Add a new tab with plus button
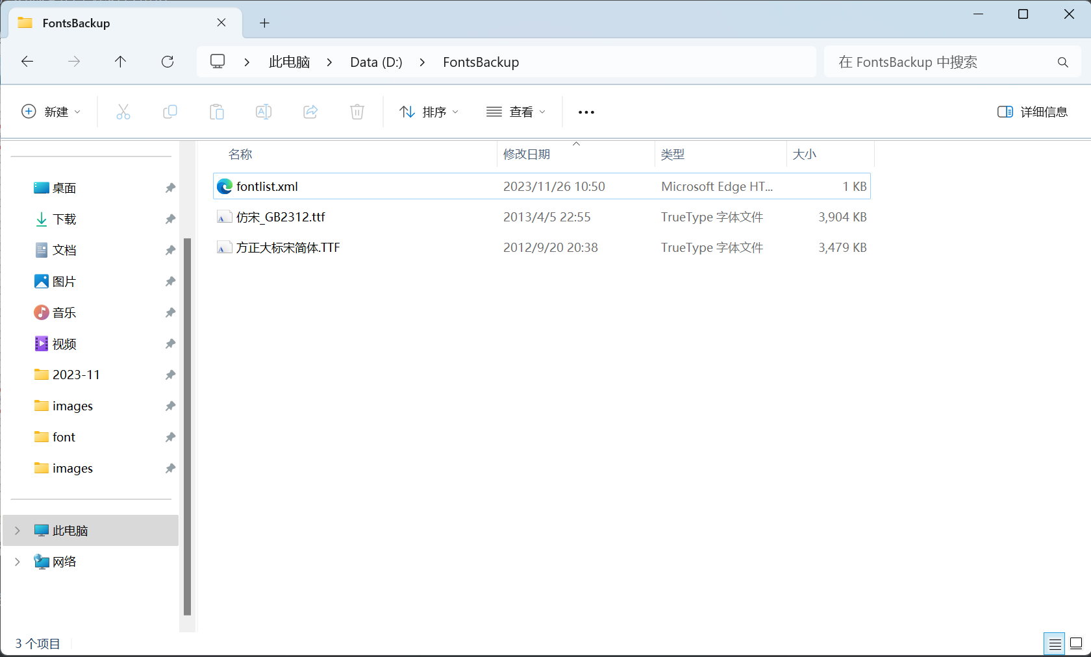 (x=264, y=23)
